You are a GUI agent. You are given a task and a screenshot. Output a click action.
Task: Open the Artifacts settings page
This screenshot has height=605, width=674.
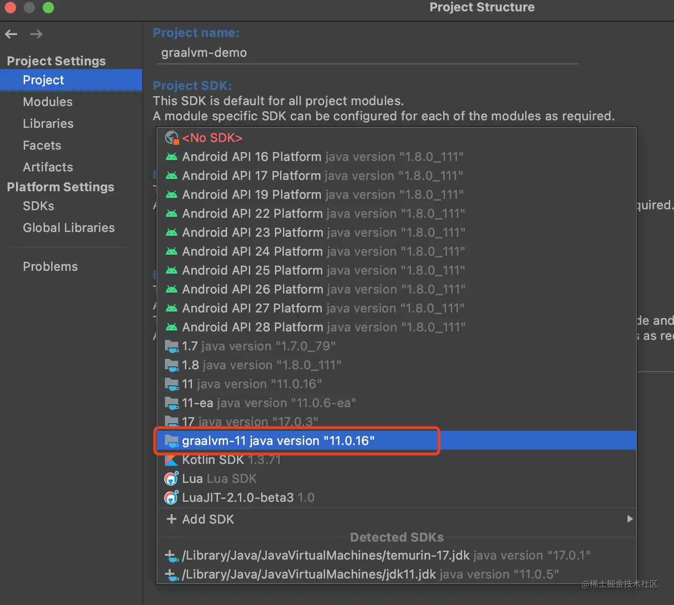71,167
